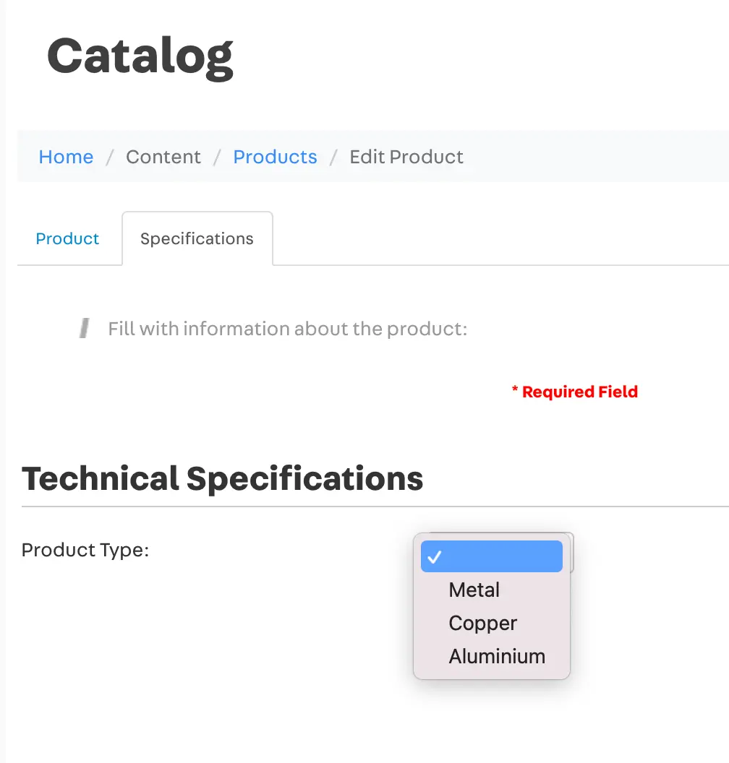Image resolution: width=729 pixels, height=763 pixels.
Task: Switch to the Product tab
Action: click(x=67, y=238)
